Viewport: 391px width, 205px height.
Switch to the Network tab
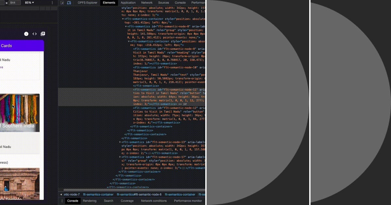pos(147,3)
